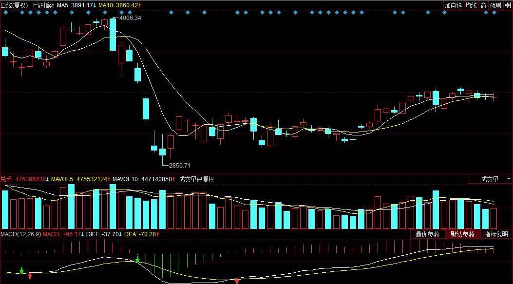513x284 pixels.
Task: Click the small arrow beside the 4006.34 high label
Action: tap(115, 18)
